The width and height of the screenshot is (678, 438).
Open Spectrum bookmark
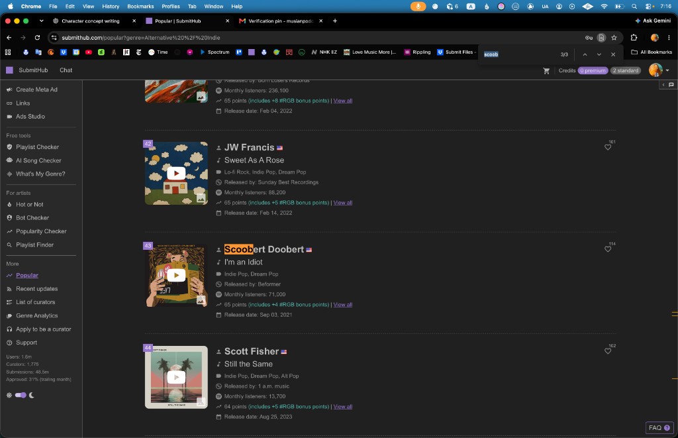click(x=215, y=52)
